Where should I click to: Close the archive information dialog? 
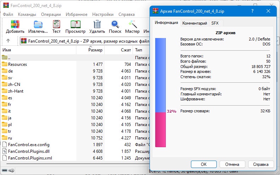[268, 11]
